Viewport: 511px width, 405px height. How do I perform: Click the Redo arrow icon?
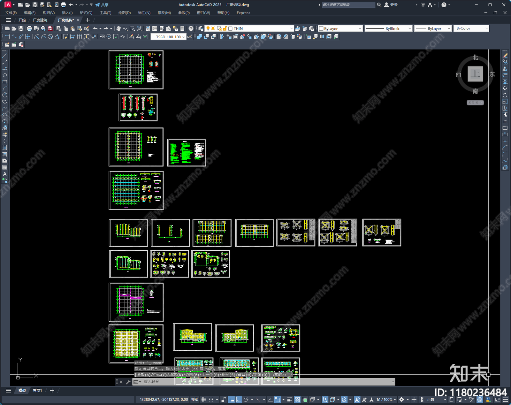pyautogui.click(x=106, y=28)
